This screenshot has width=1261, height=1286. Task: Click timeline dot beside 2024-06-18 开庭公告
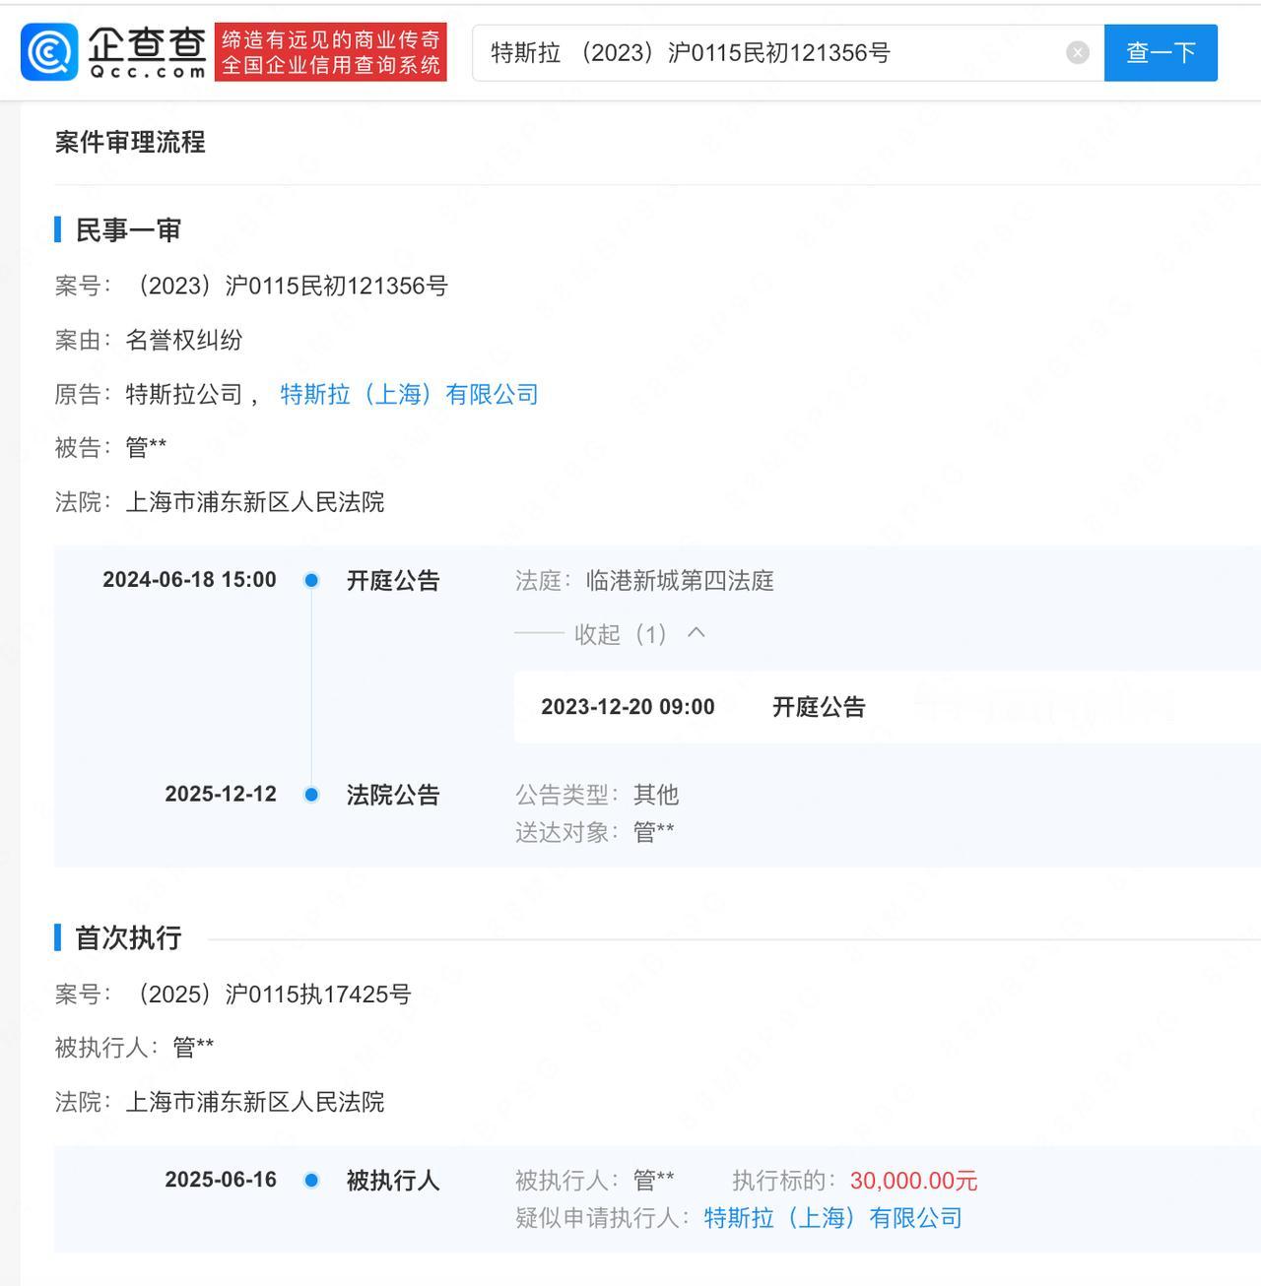tap(311, 580)
